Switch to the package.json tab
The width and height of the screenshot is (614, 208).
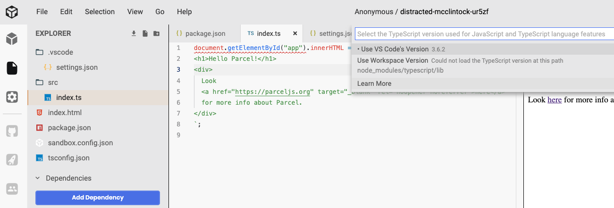click(x=204, y=33)
